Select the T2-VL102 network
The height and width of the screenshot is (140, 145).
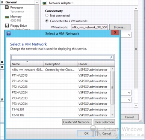coord(60,115)
